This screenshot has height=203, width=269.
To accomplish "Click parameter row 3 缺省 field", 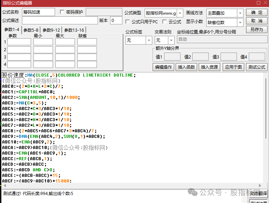I will pyautogui.click(x=87, y=57).
